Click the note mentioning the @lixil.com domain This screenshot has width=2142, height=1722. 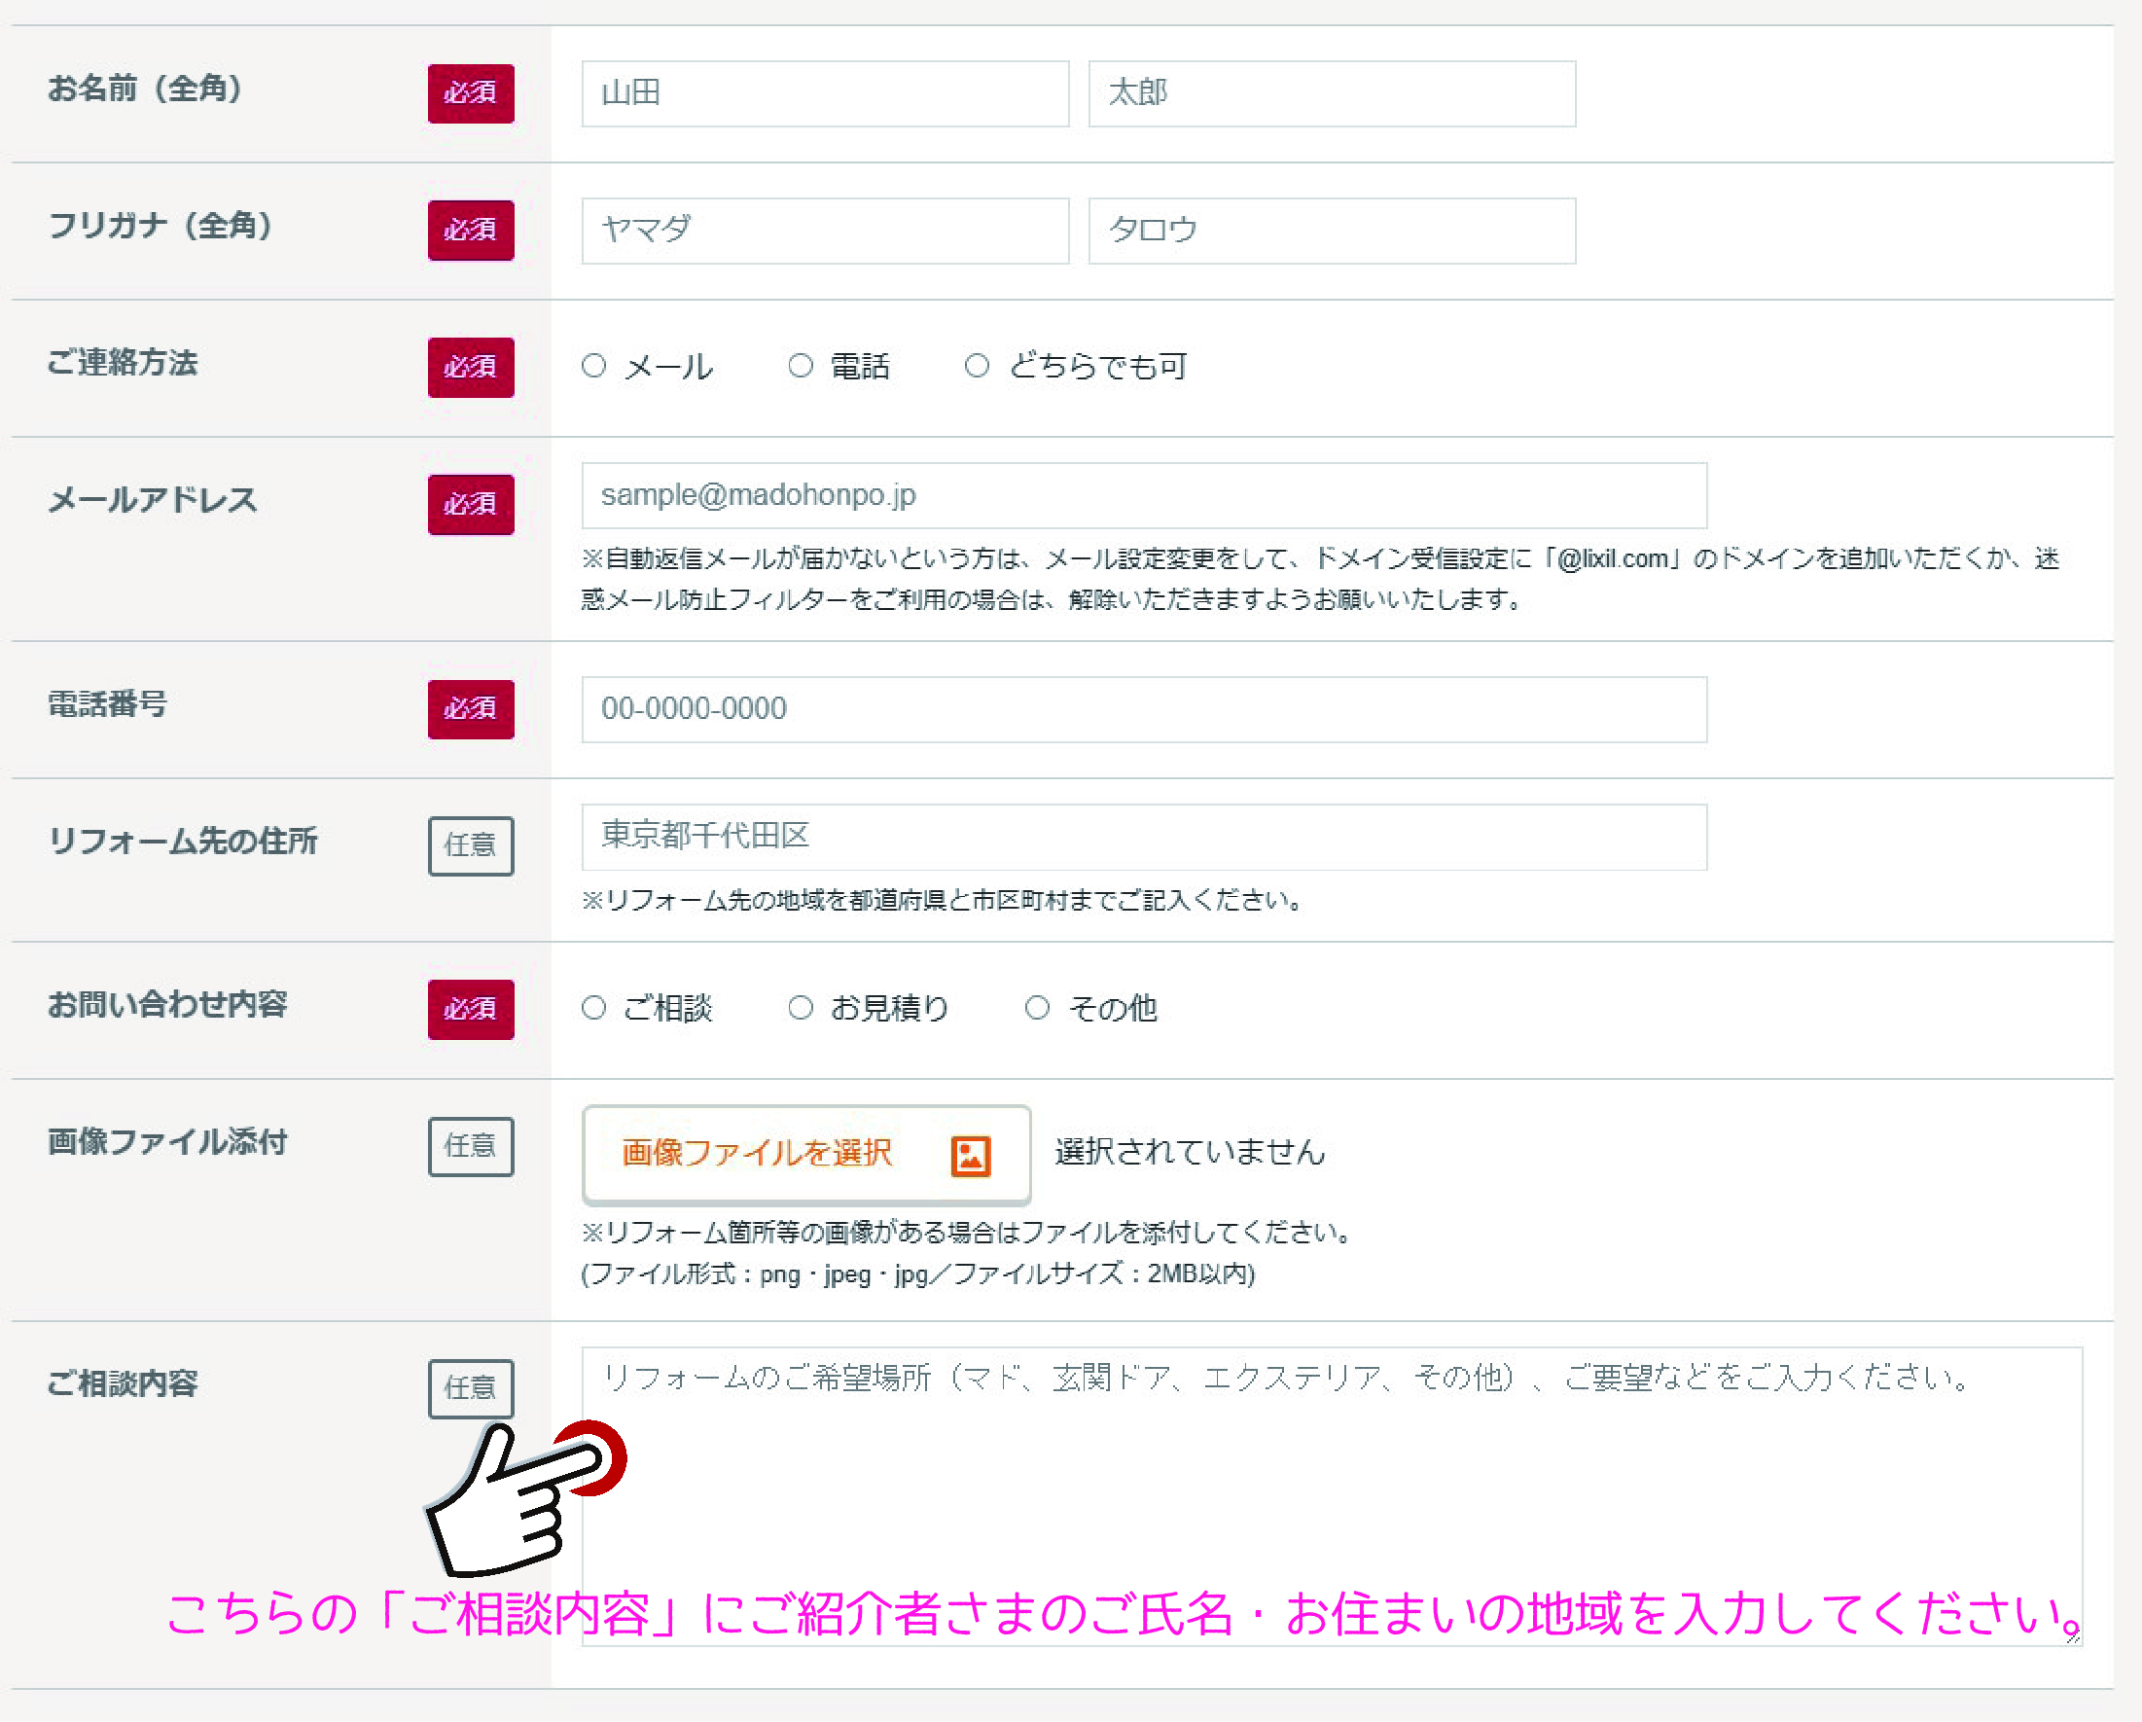click(x=1321, y=579)
